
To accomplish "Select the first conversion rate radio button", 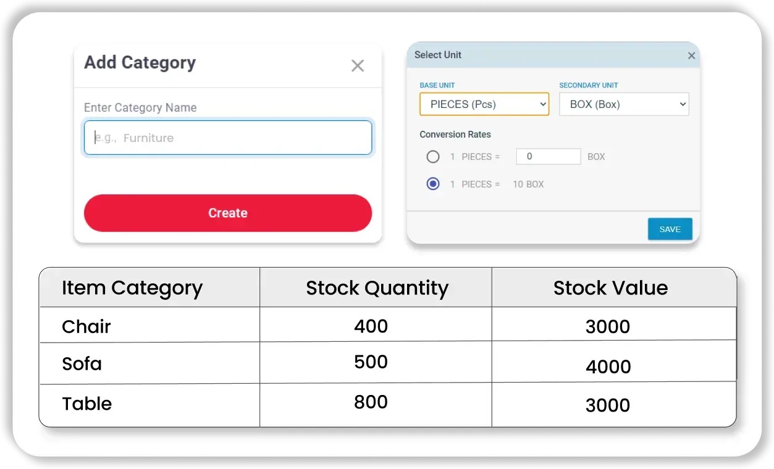I will tap(433, 157).
